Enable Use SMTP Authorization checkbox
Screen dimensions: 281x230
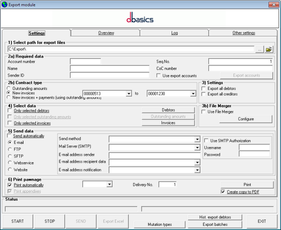(x=206, y=141)
